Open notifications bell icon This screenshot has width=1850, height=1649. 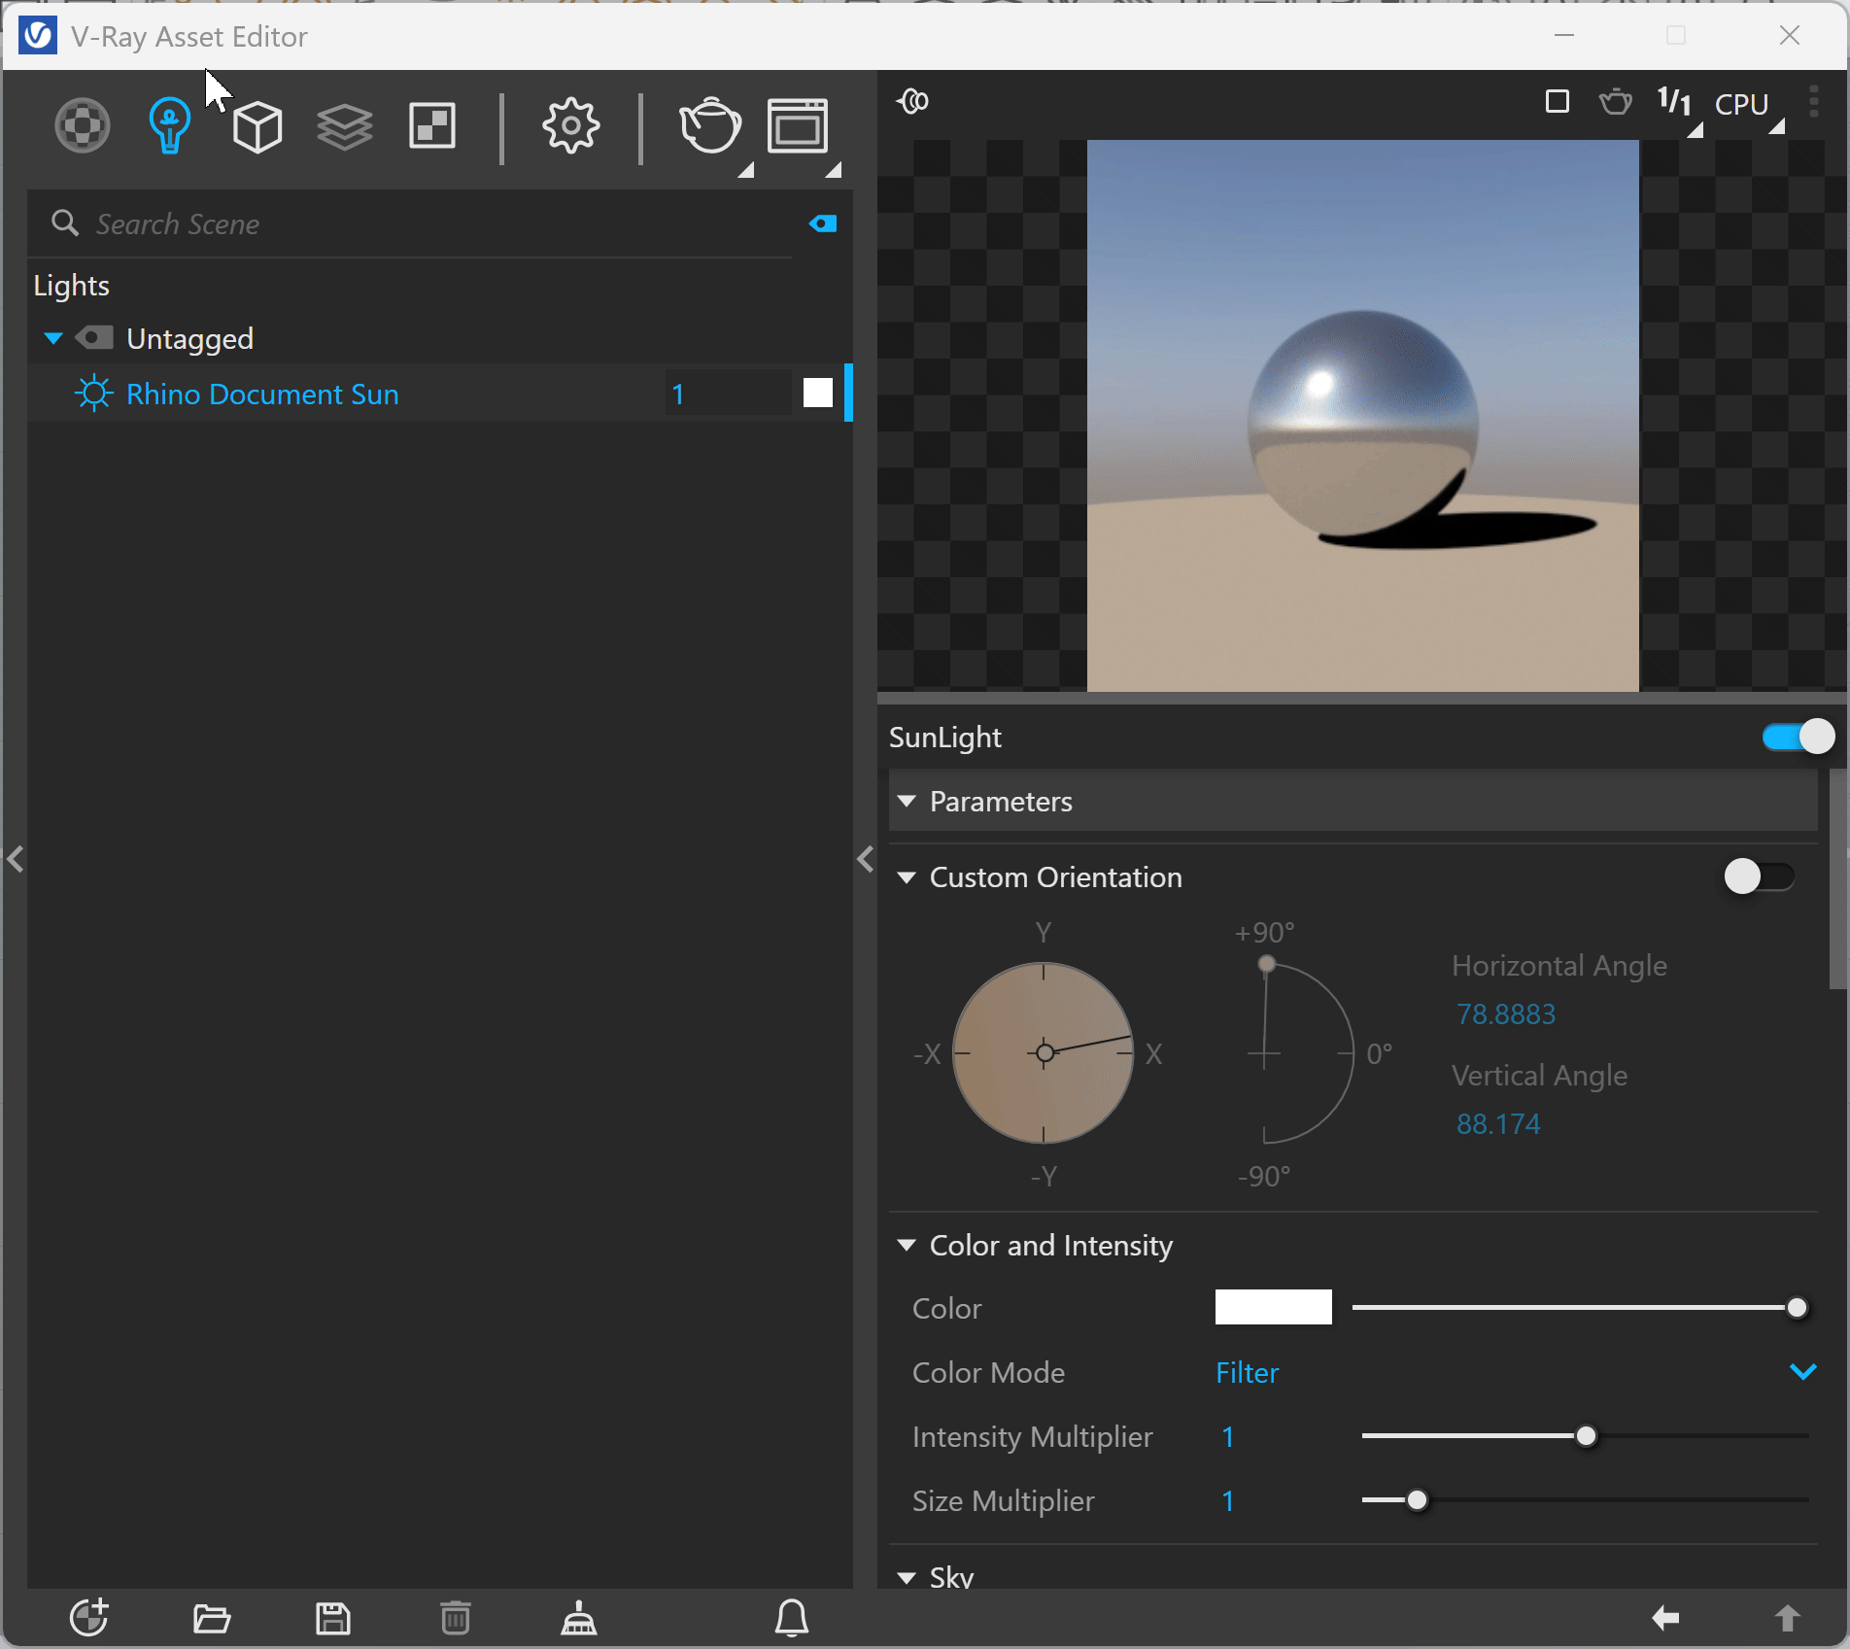pos(792,1618)
